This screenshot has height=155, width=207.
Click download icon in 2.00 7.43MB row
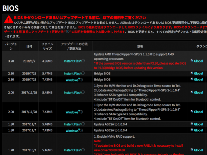192,111
